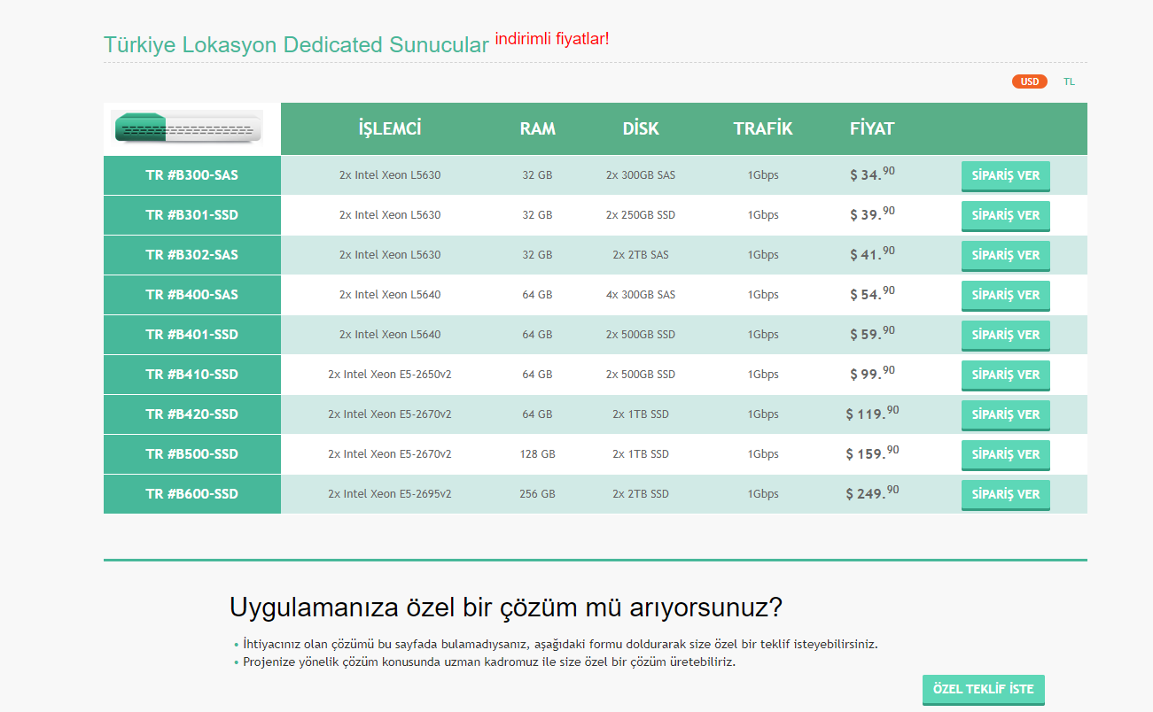
Task: Click the server image in table header
Action: click(x=188, y=128)
